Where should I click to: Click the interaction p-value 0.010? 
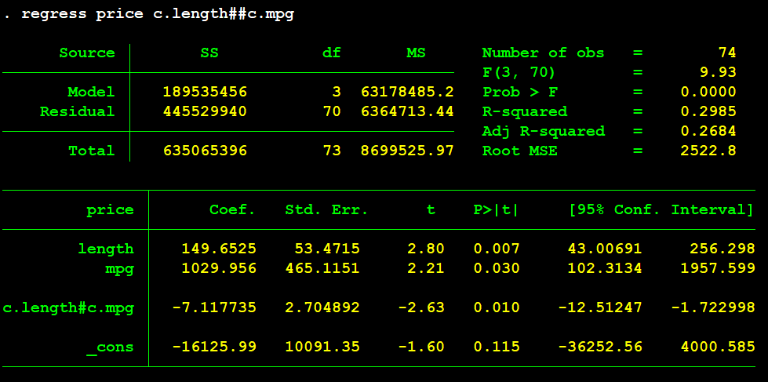click(x=496, y=307)
